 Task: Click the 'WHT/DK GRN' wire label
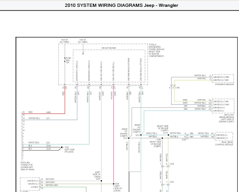pos(52,185)
